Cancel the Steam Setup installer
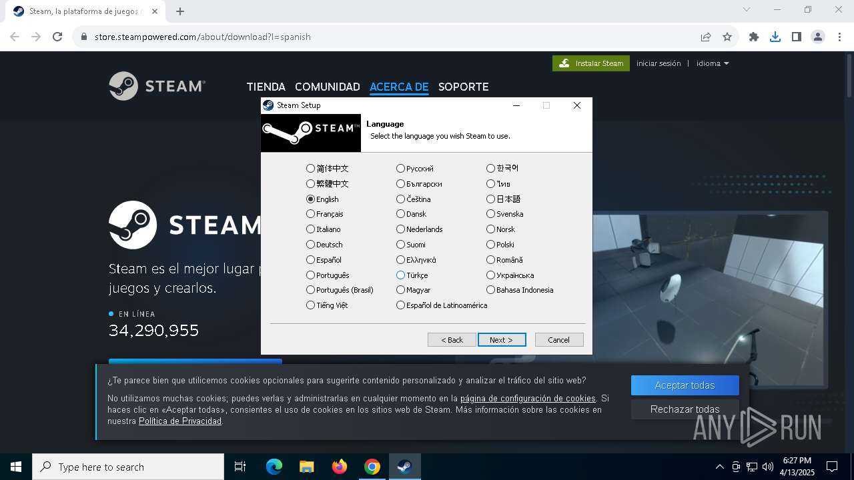 tap(559, 340)
